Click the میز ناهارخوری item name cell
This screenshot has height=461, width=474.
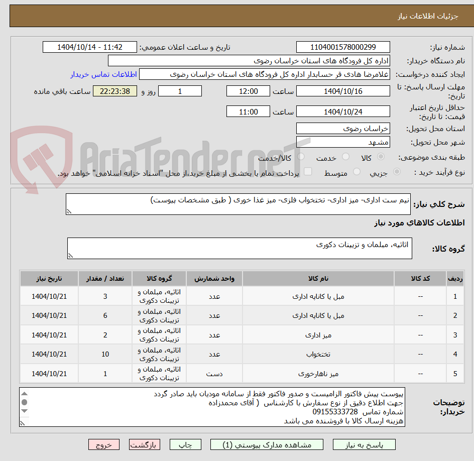[318, 374]
